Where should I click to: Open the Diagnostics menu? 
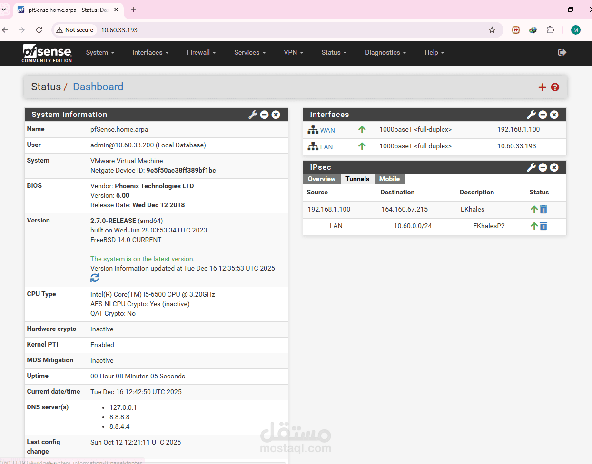pos(385,53)
